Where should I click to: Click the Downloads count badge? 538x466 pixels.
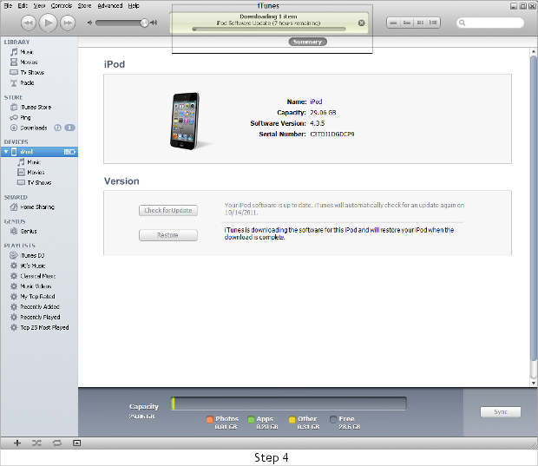(x=69, y=128)
